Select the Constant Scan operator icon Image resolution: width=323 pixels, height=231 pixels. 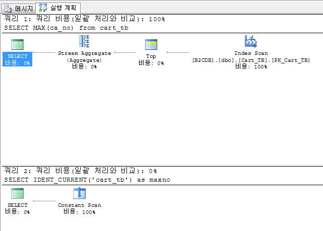79,193
